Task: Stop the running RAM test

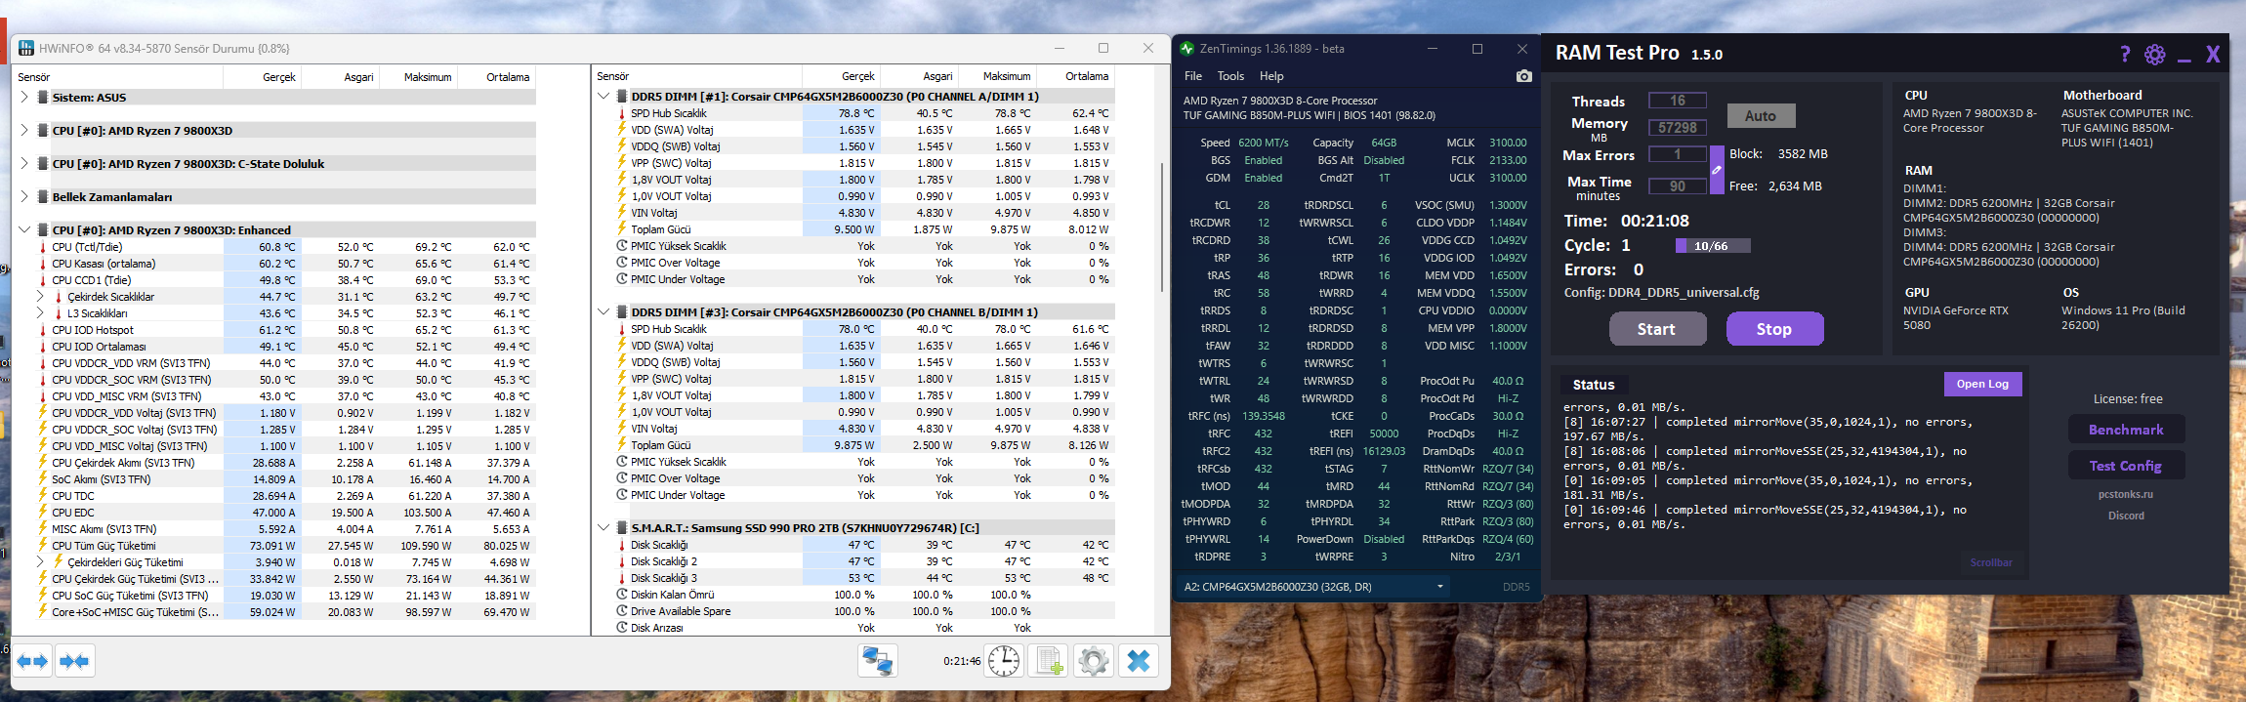Action: [x=1774, y=329]
